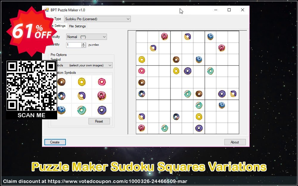The width and height of the screenshot is (298, 186).
Task: Click solid purple donut in puzzle's bottom row
Action: (199, 128)
